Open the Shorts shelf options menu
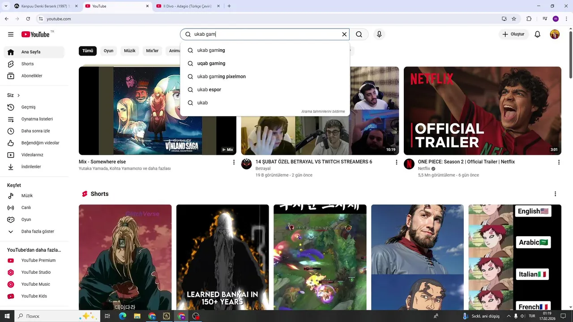Image resolution: width=573 pixels, height=322 pixels. (555, 194)
